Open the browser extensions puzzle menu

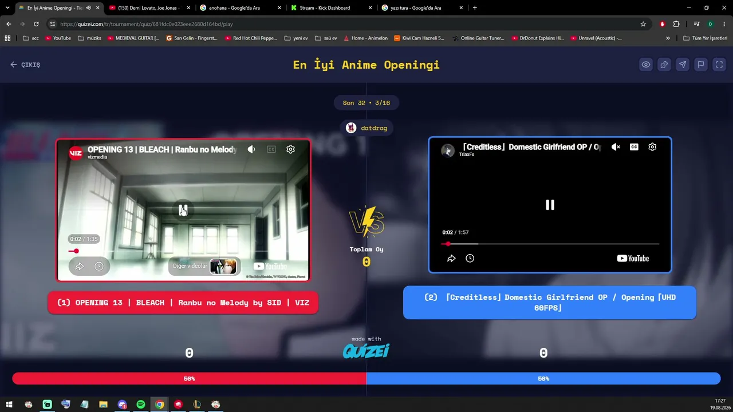676,24
